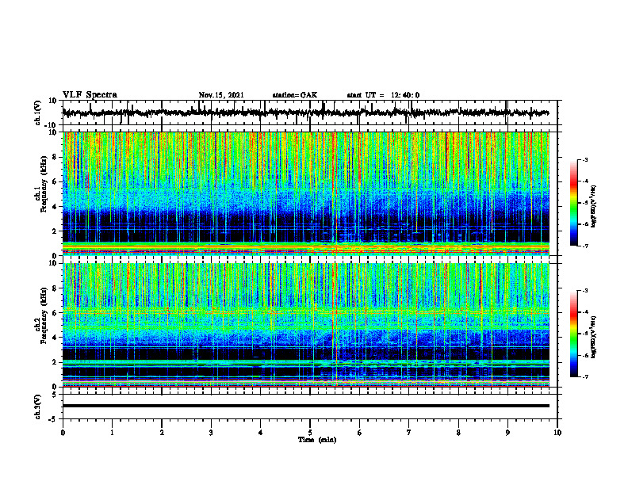Click time axis tick label "1"
The image size is (628, 485).
[x=112, y=433]
